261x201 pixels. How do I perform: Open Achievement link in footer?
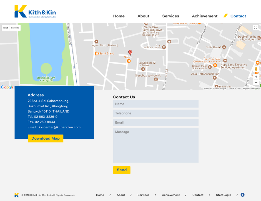point(171,195)
